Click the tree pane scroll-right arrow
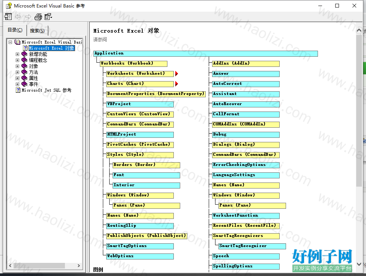This screenshot has height=276, width=366. [79, 265]
